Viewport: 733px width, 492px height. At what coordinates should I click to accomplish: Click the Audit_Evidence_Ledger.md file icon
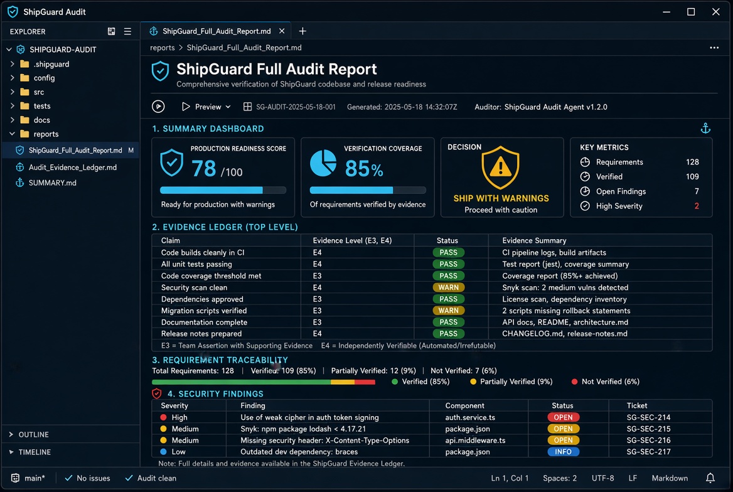(19, 168)
